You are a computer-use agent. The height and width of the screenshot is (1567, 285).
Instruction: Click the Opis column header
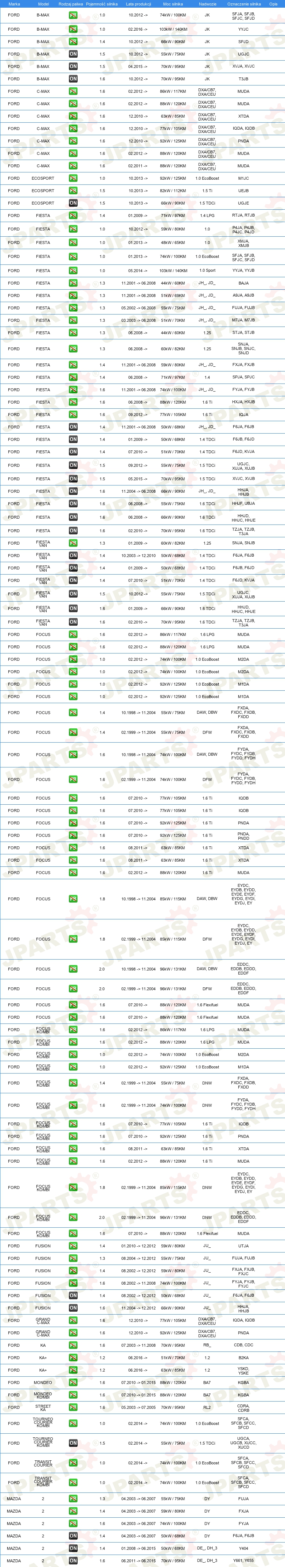point(273,4)
